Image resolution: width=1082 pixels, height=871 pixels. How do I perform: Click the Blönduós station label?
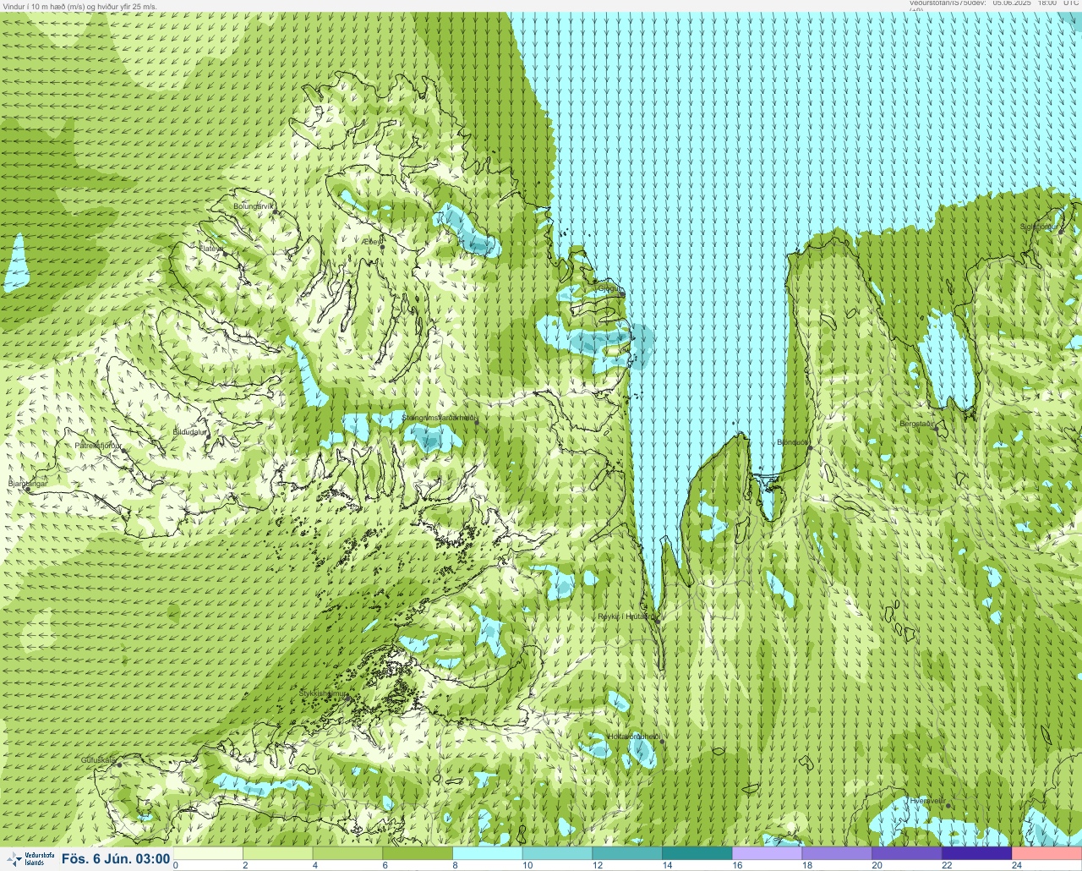point(793,442)
